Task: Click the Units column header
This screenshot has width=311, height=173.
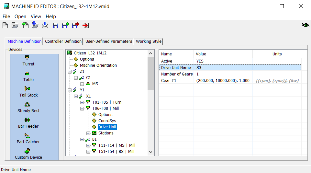Action: (x=277, y=54)
